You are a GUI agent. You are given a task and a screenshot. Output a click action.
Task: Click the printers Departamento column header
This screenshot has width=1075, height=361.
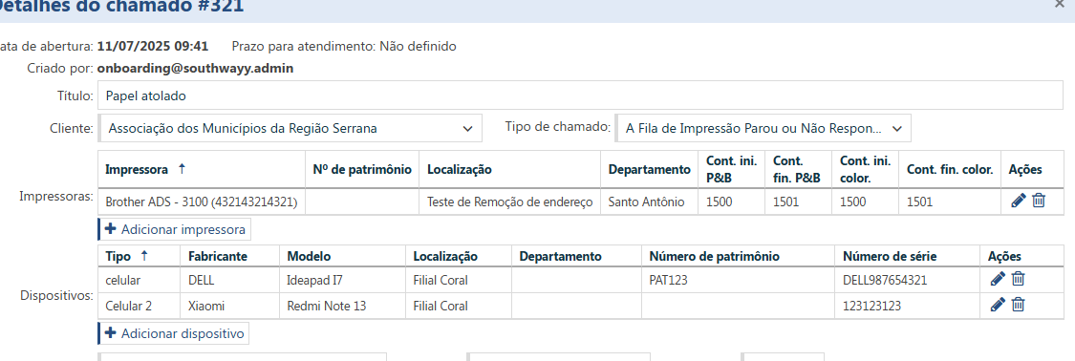point(649,169)
